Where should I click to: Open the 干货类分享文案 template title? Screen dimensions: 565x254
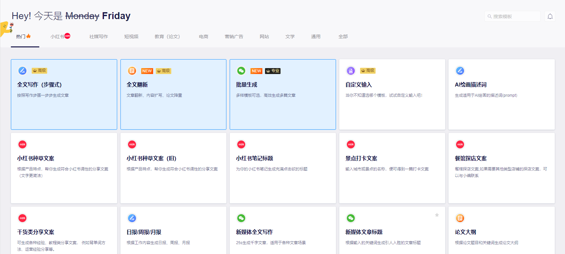tap(36, 232)
